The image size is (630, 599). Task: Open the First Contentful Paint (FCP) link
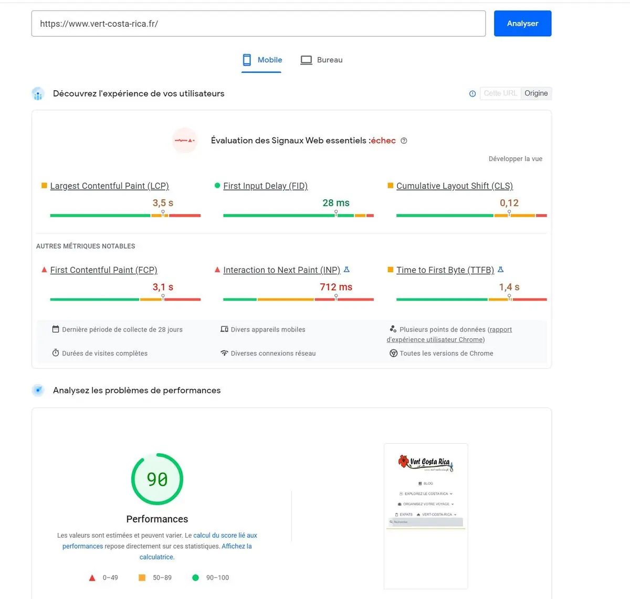click(x=104, y=270)
